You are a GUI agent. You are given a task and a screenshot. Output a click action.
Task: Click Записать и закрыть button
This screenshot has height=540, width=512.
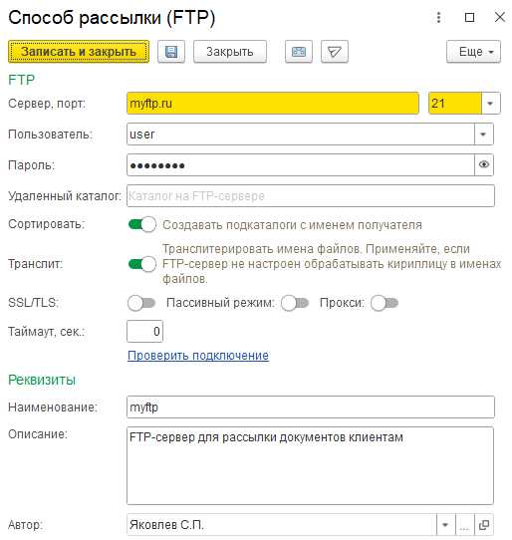(x=79, y=52)
